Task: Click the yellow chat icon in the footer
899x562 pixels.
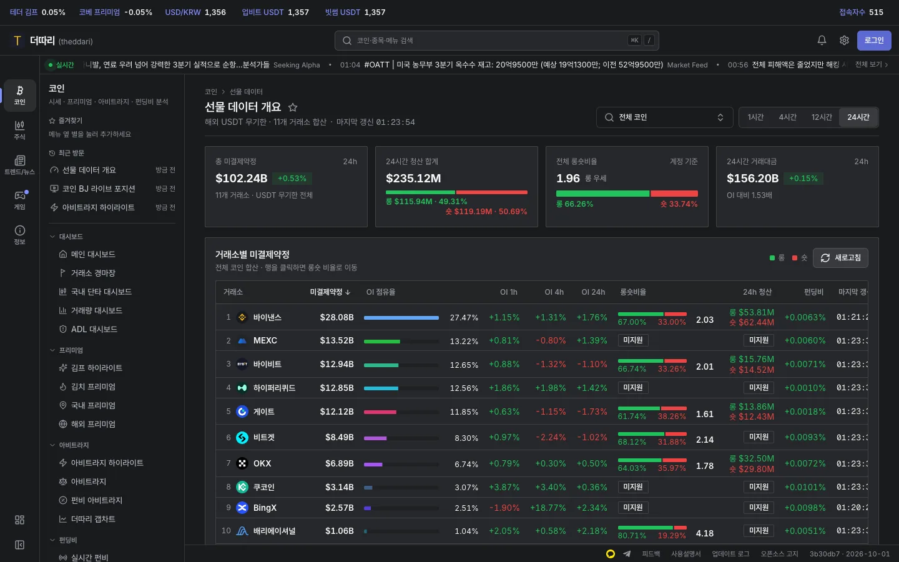Action: coord(611,554)
